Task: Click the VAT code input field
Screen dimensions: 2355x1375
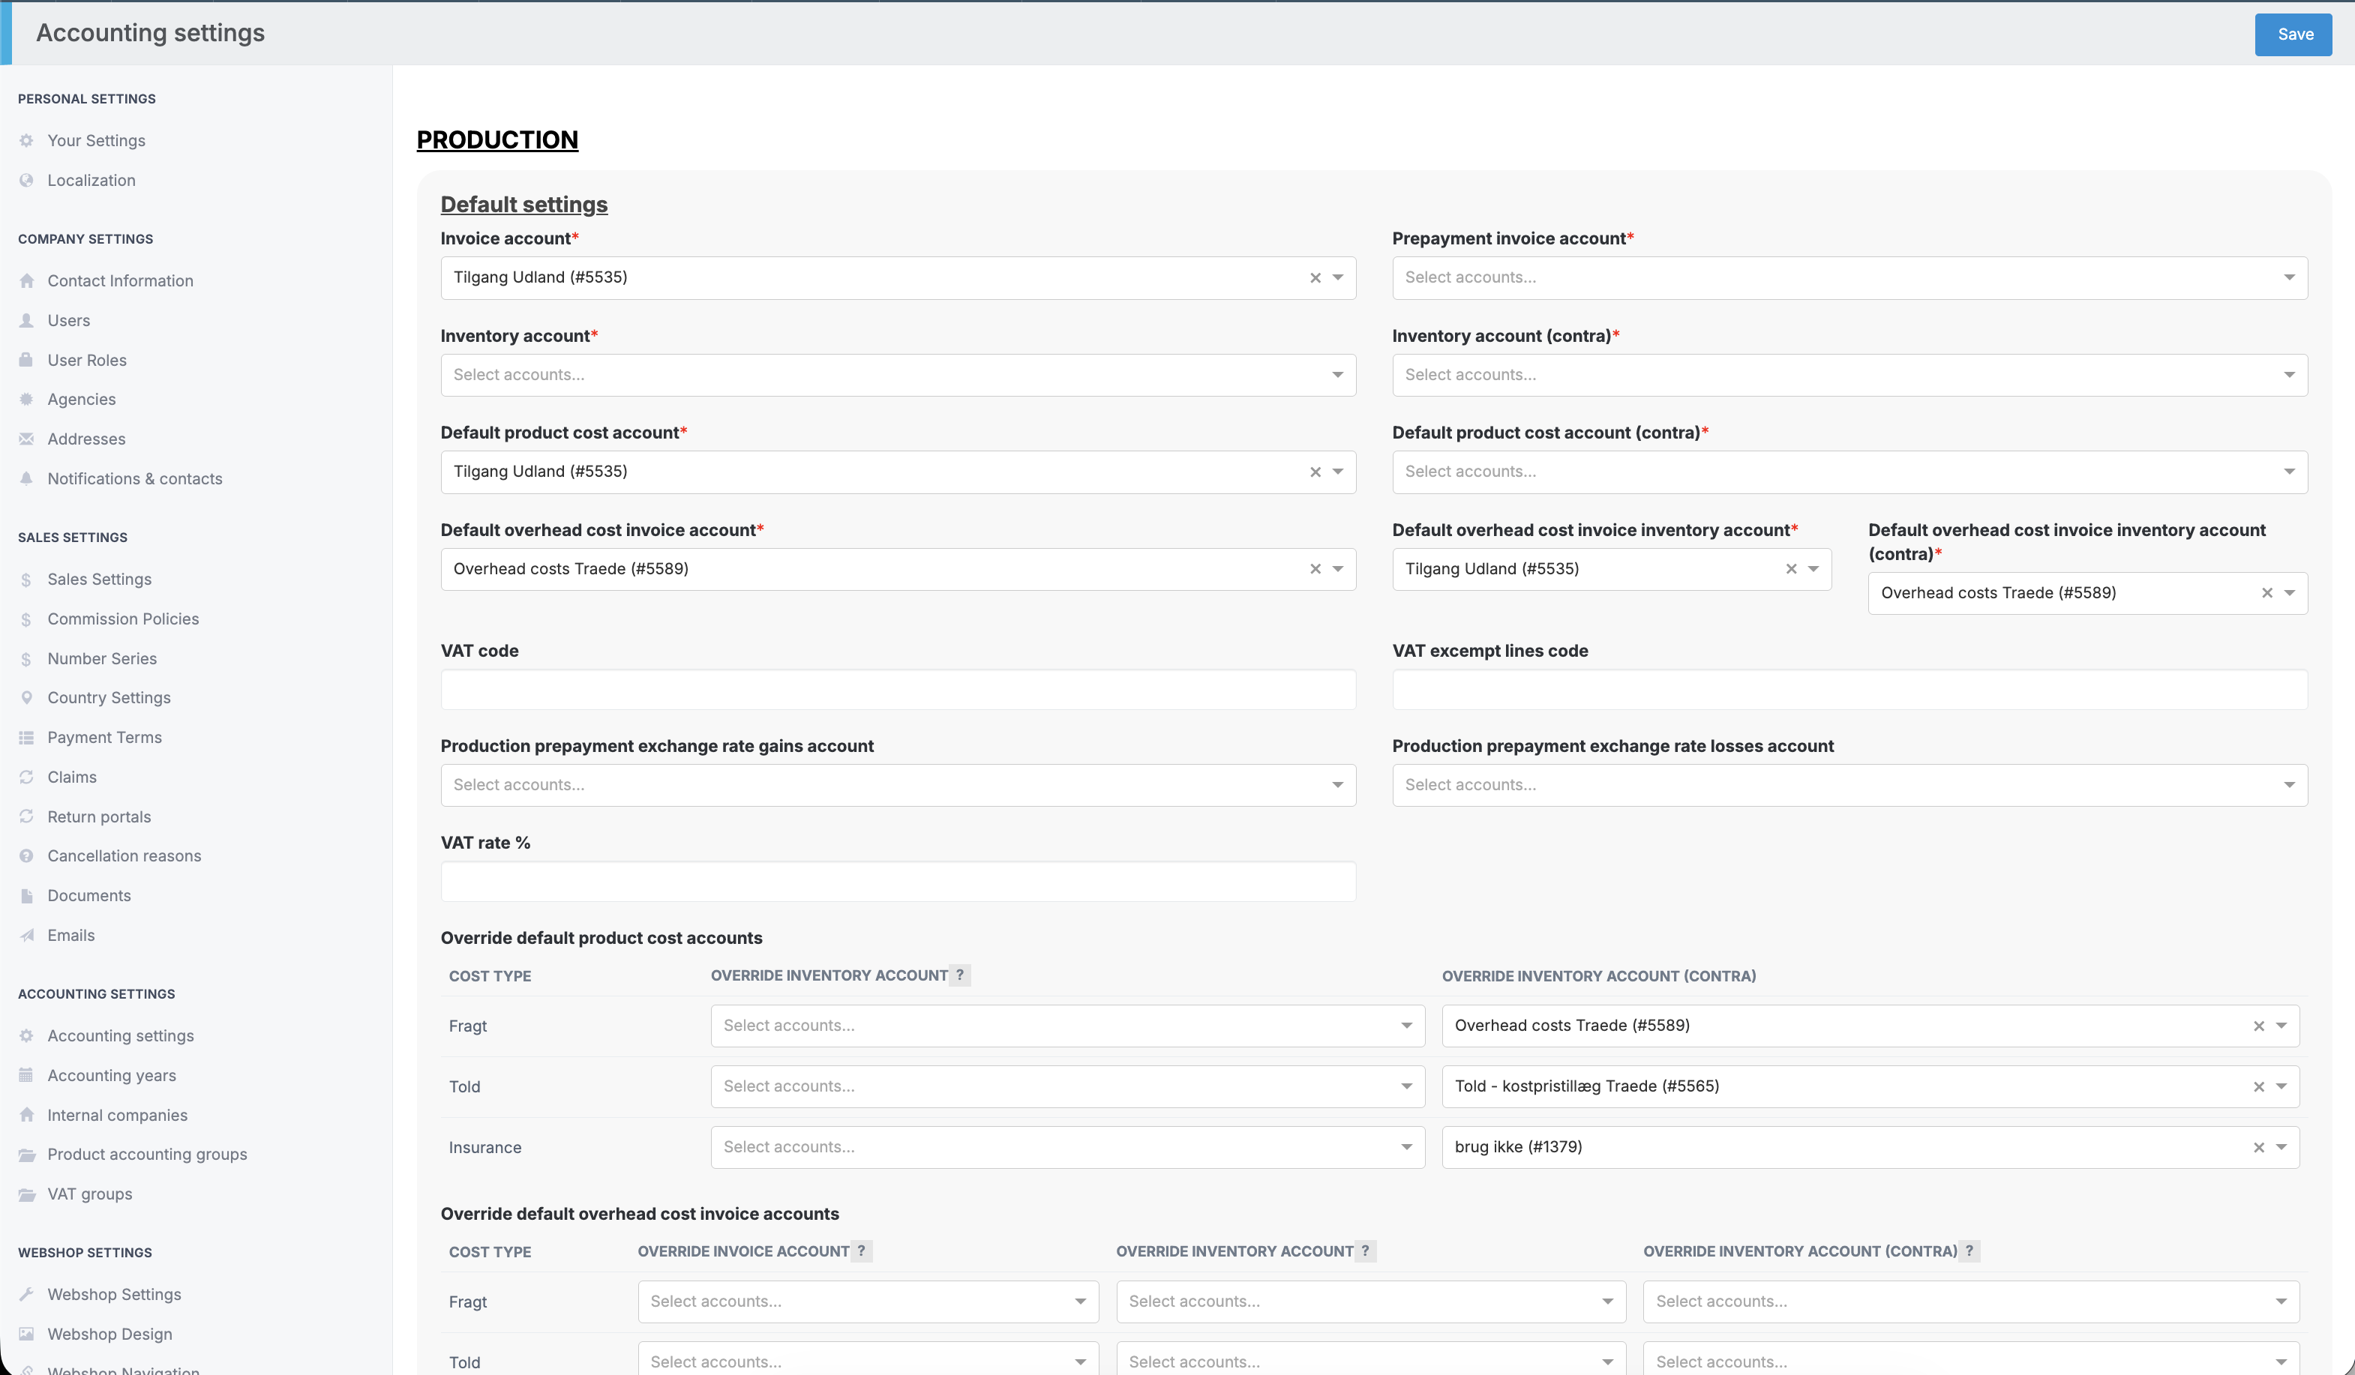Action: point(897,690)
